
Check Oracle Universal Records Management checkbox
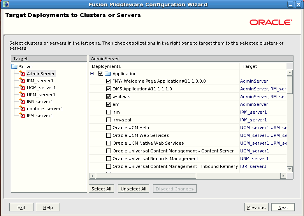pyautogui.click(x=109, y=159)
